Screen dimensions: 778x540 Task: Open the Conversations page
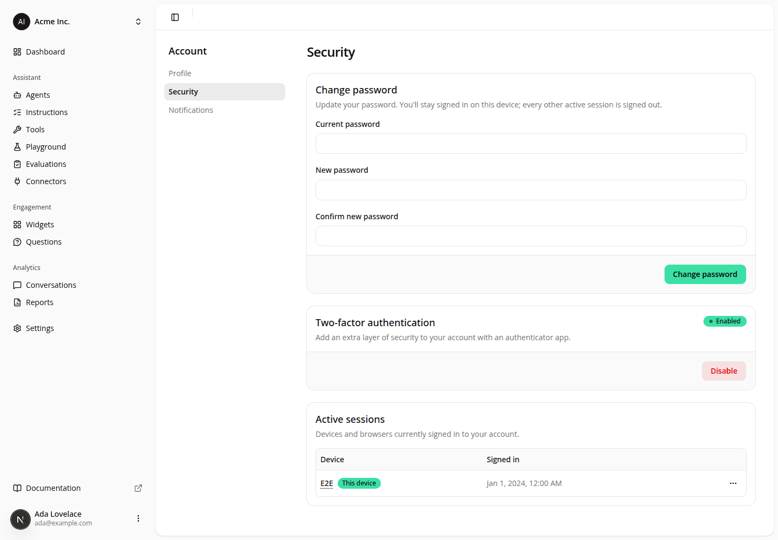(x=78, y=285)
